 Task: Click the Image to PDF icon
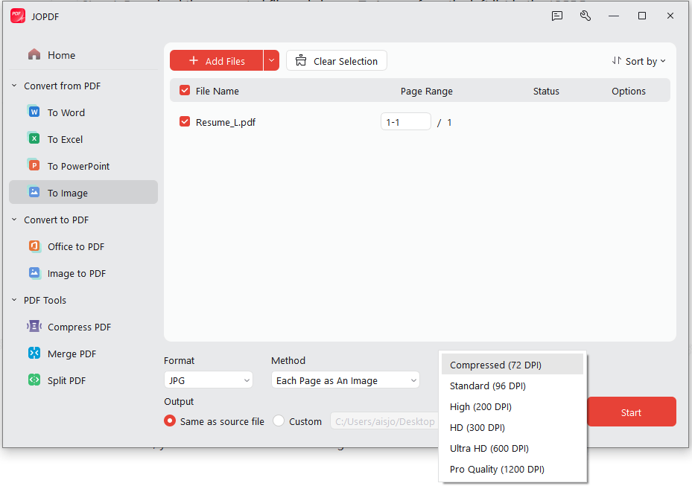tap(34, 273)
